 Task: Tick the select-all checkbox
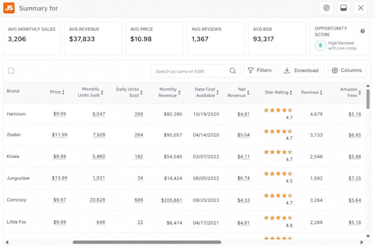coord(11,70)
